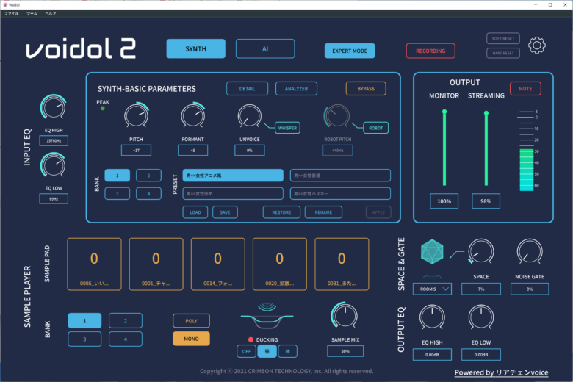Select MONO sample playback

click(191, 339)
